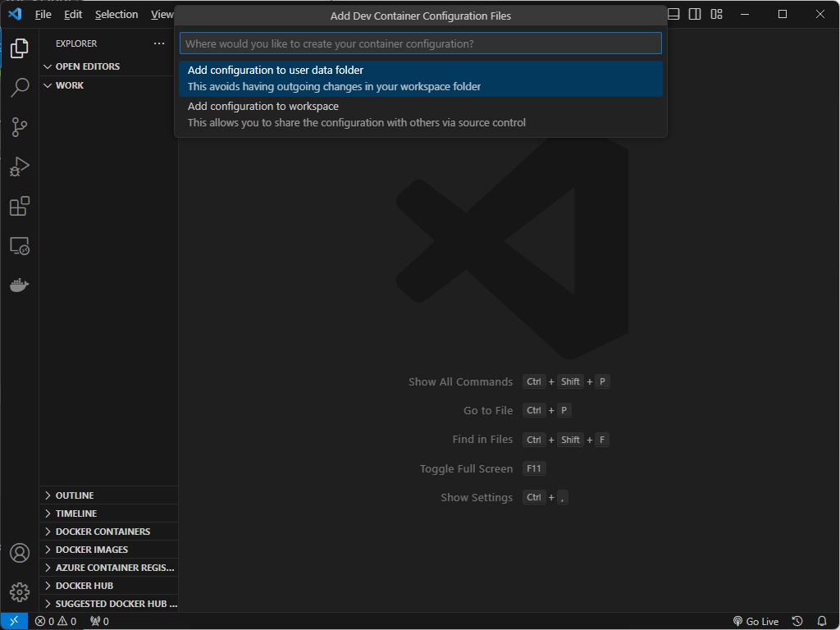Choose Add configuration to workspace

[x=421, y=115]
